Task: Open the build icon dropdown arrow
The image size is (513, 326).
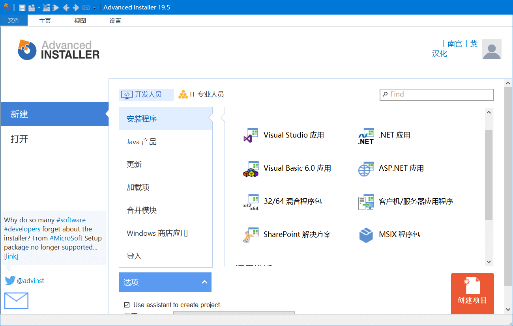Action: tap(39, 8)
